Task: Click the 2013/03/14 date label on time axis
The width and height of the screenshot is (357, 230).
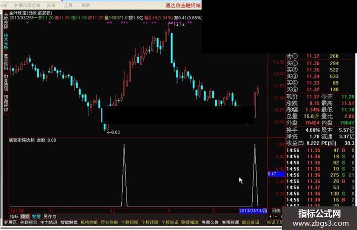Action: point(253,211)
